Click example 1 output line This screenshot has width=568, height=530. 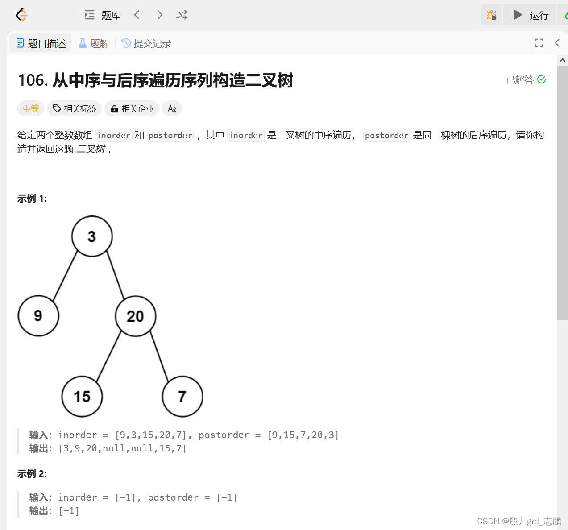pos(108,448)
